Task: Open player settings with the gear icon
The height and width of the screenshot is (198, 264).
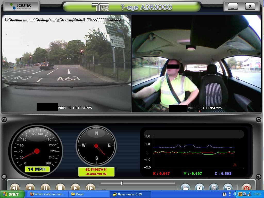Action: [228, 188]
